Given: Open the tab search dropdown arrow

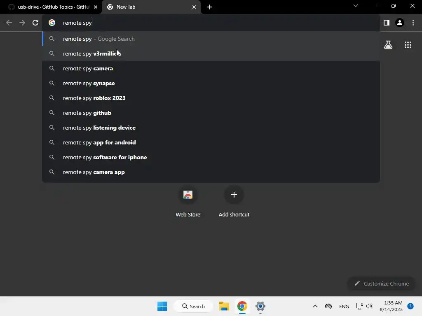Looking at the screenshot, I should (x=356, y=6).
